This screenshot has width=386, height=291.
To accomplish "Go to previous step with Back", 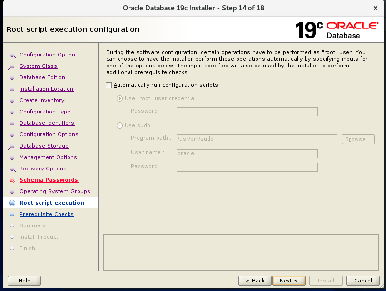I will tap(255, 281).
